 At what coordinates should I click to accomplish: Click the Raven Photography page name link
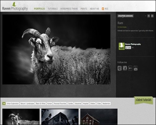tap(133, 44)
